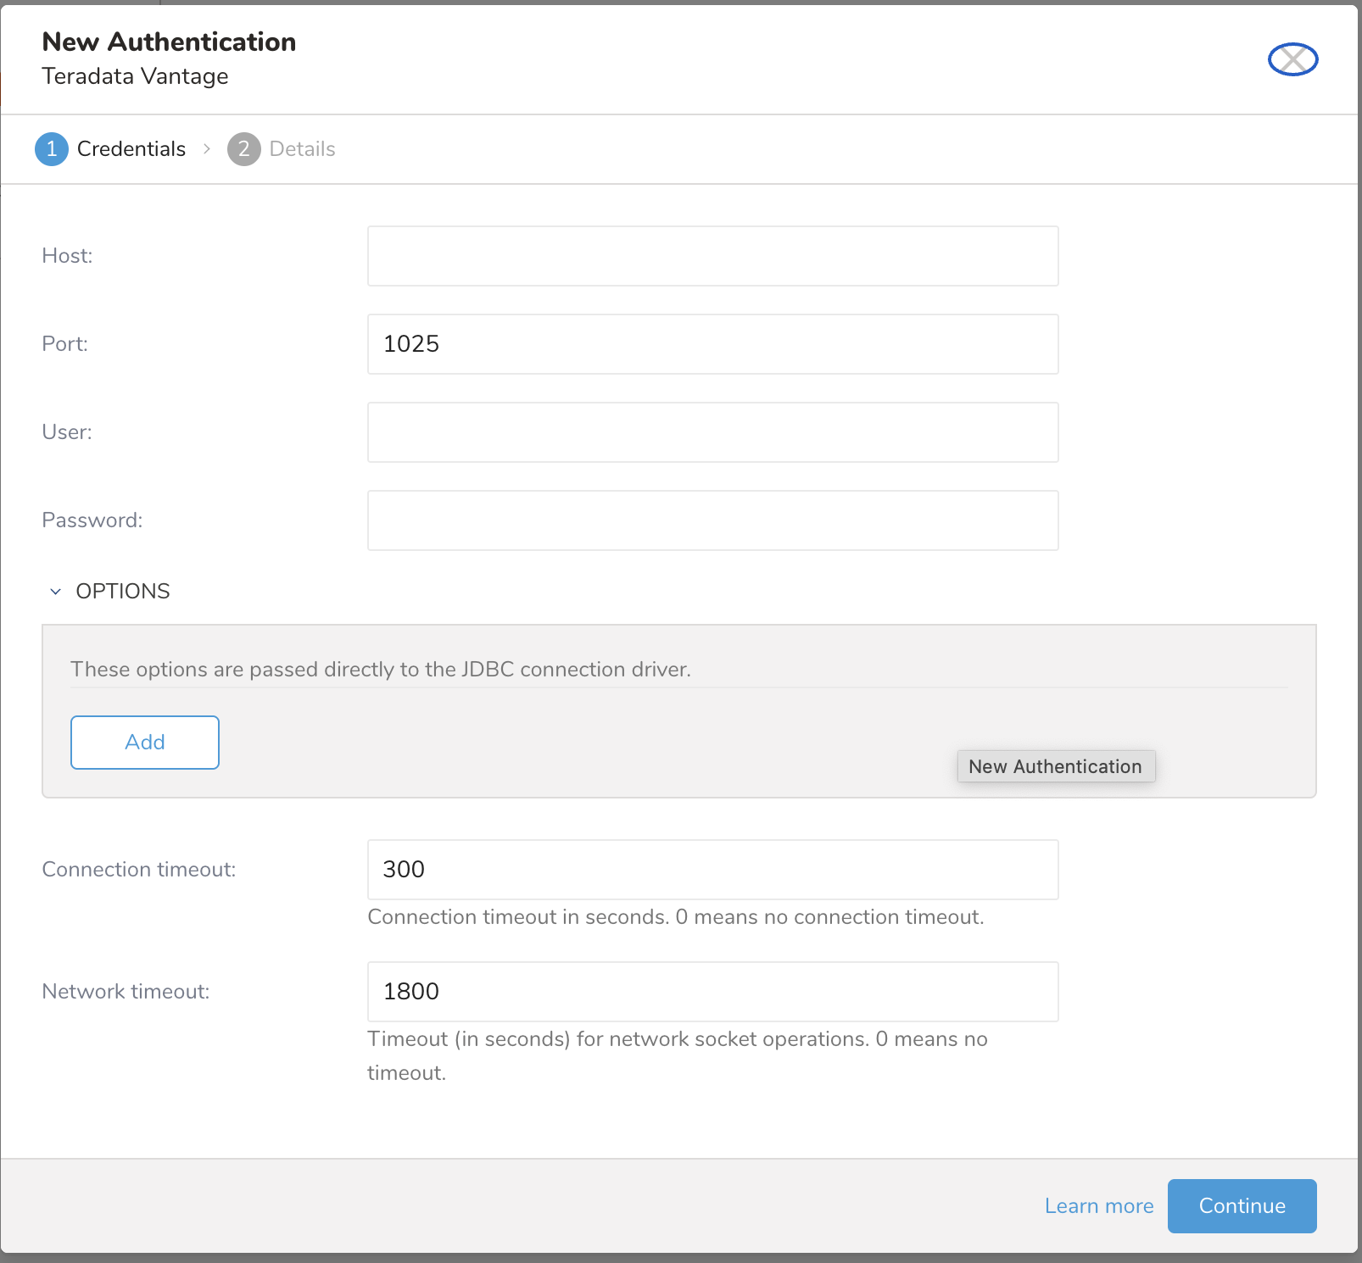This screenshot has width=1362, height=1263.
Task: Click the Teradata Vantage subtitle
Action: (x=135, y=76)
